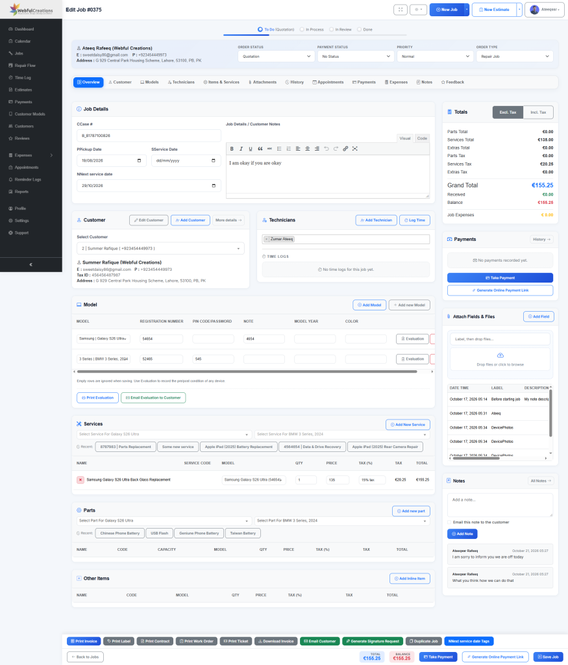Open the Priority dropdown

click(436, 56)
